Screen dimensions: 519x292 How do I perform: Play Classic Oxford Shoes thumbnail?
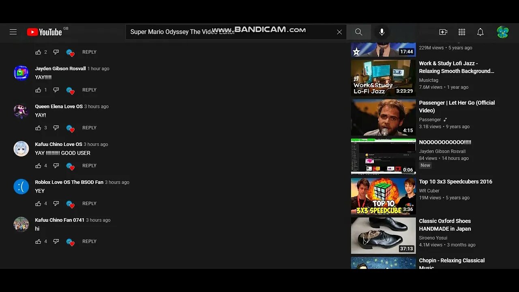[x=383, y=235]
